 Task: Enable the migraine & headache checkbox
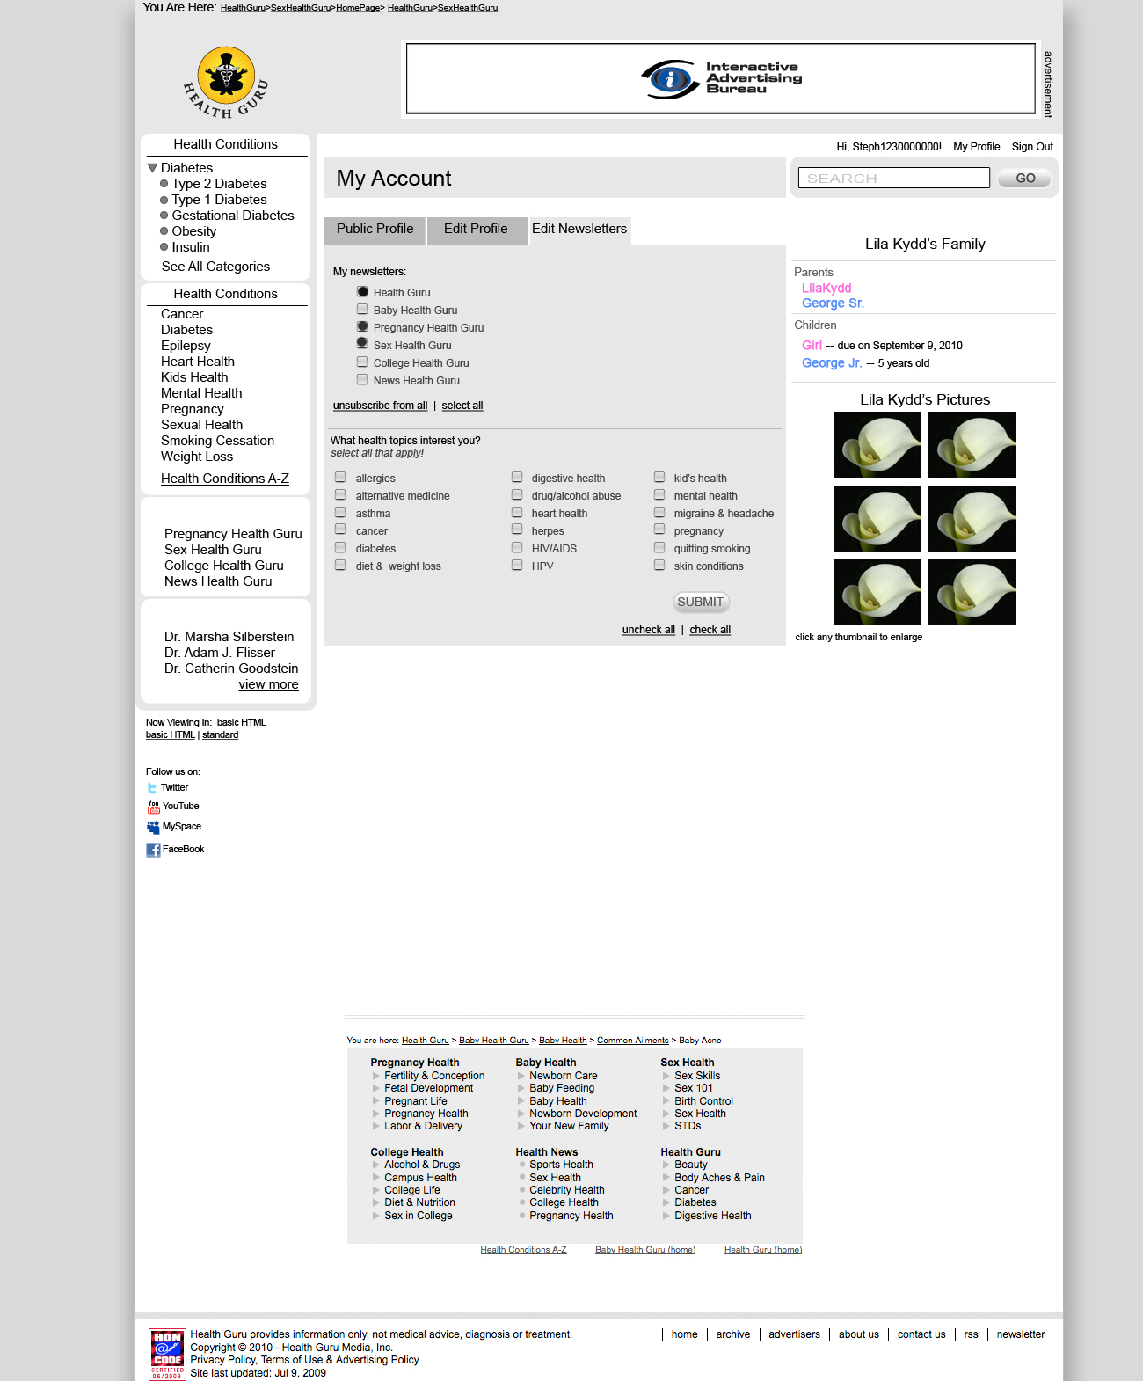tap(659, 512)
